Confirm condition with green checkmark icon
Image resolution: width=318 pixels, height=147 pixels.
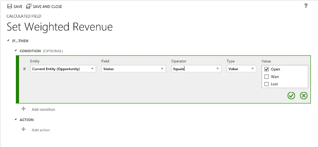(x=291, y=96)
